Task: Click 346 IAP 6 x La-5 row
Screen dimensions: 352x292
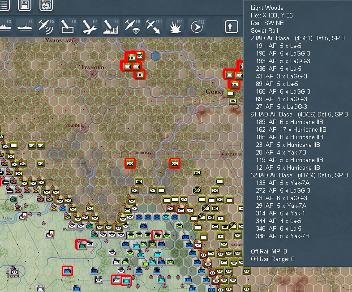Action: pyautogui.click(x=279, y=228)
